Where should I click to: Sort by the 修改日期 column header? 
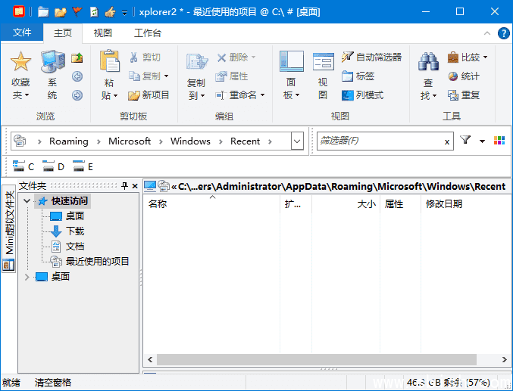pyautogui.click(x=444, y=204)
